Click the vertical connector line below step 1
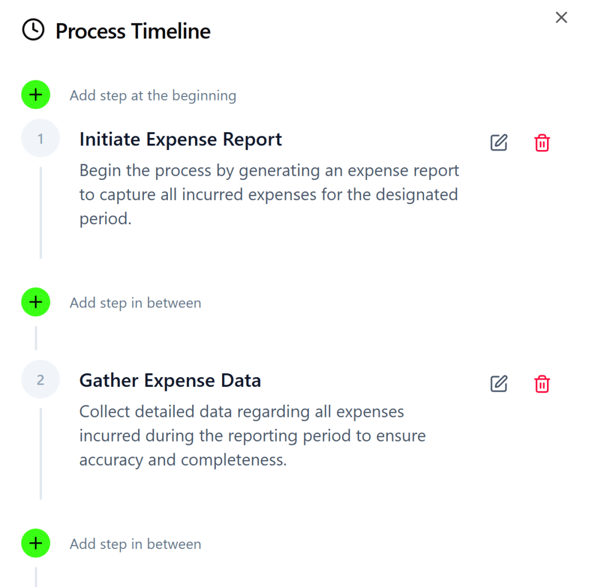The width and height of the screenshot is (589, 587). (x=40, y=213)
